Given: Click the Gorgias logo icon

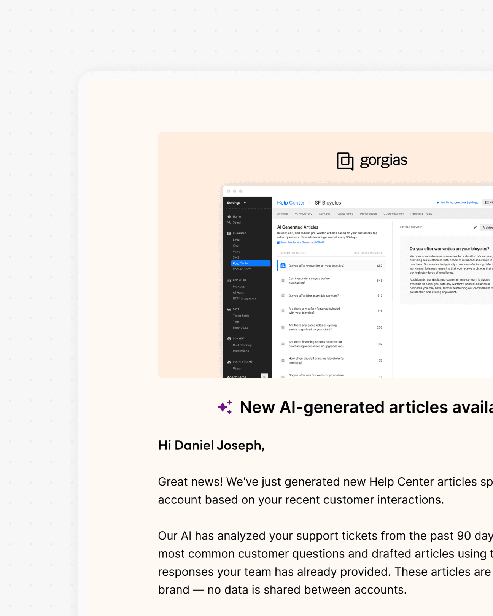Looking at the screenshot, I should tap(345, 161).
